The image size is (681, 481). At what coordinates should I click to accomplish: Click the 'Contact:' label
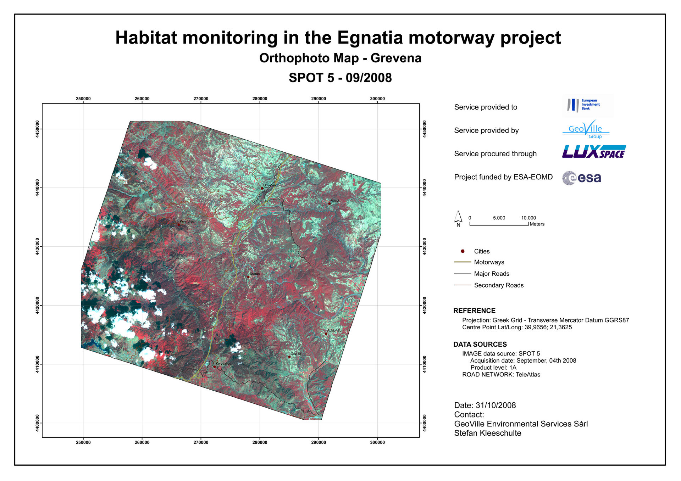(x=469, y=414)
